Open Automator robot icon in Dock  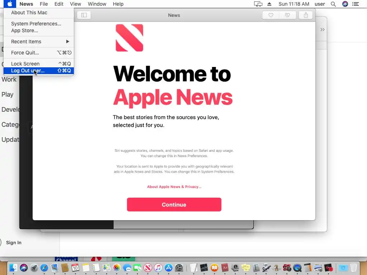click(x=266, y=268)
